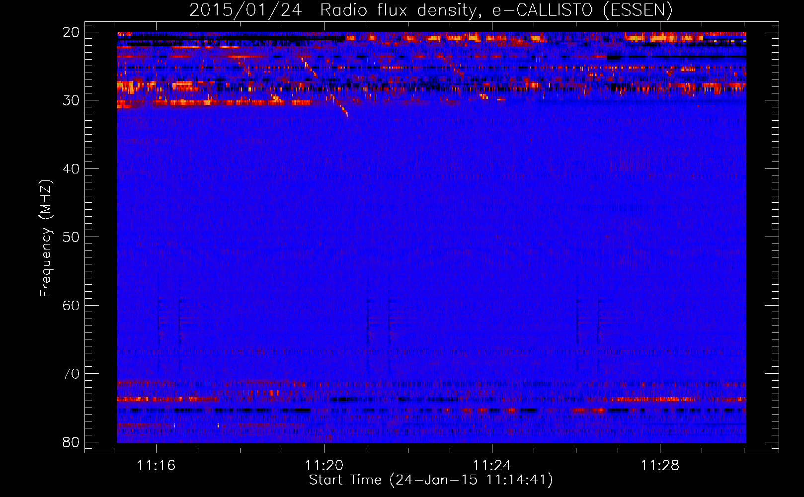Click the 11:20 time tick label
Viewport: 804px width, 497px height.
coord(324,466)
